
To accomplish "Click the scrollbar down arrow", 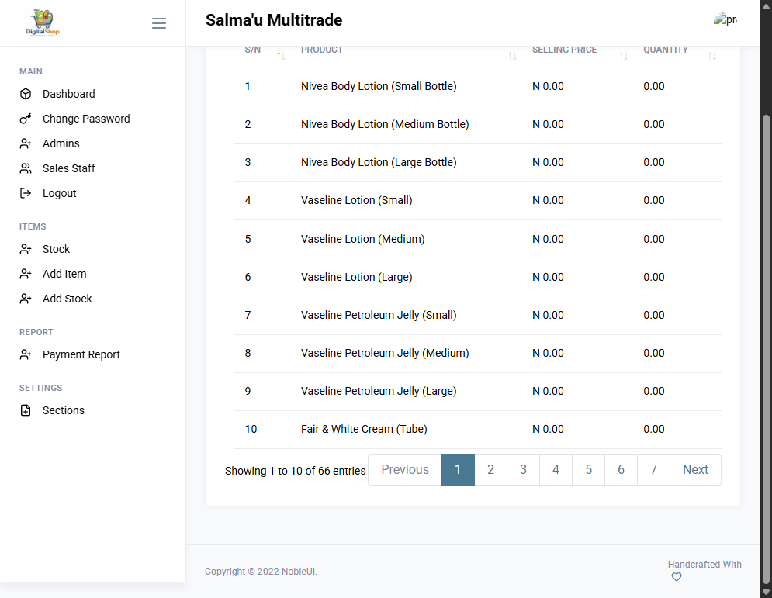I will pos(766,592).
